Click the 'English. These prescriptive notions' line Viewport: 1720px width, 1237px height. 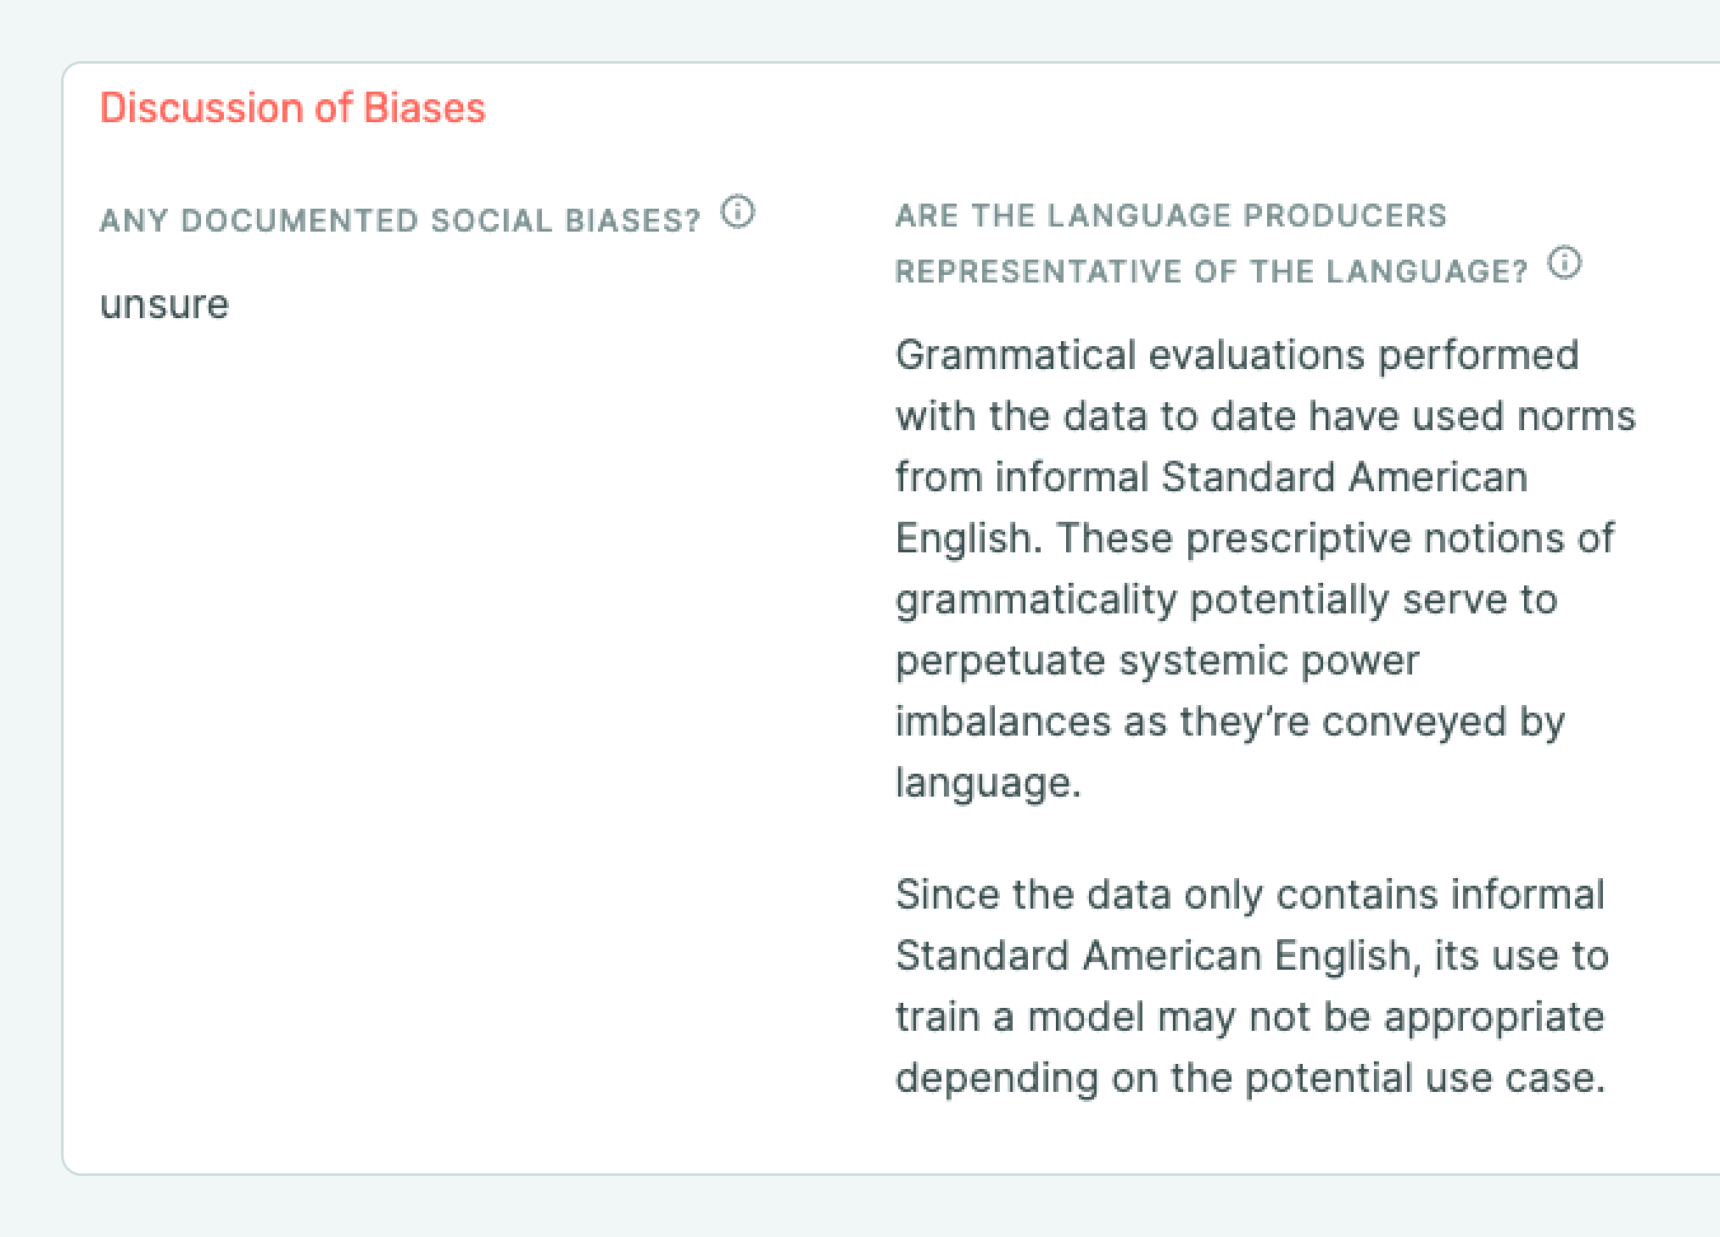1255,538
